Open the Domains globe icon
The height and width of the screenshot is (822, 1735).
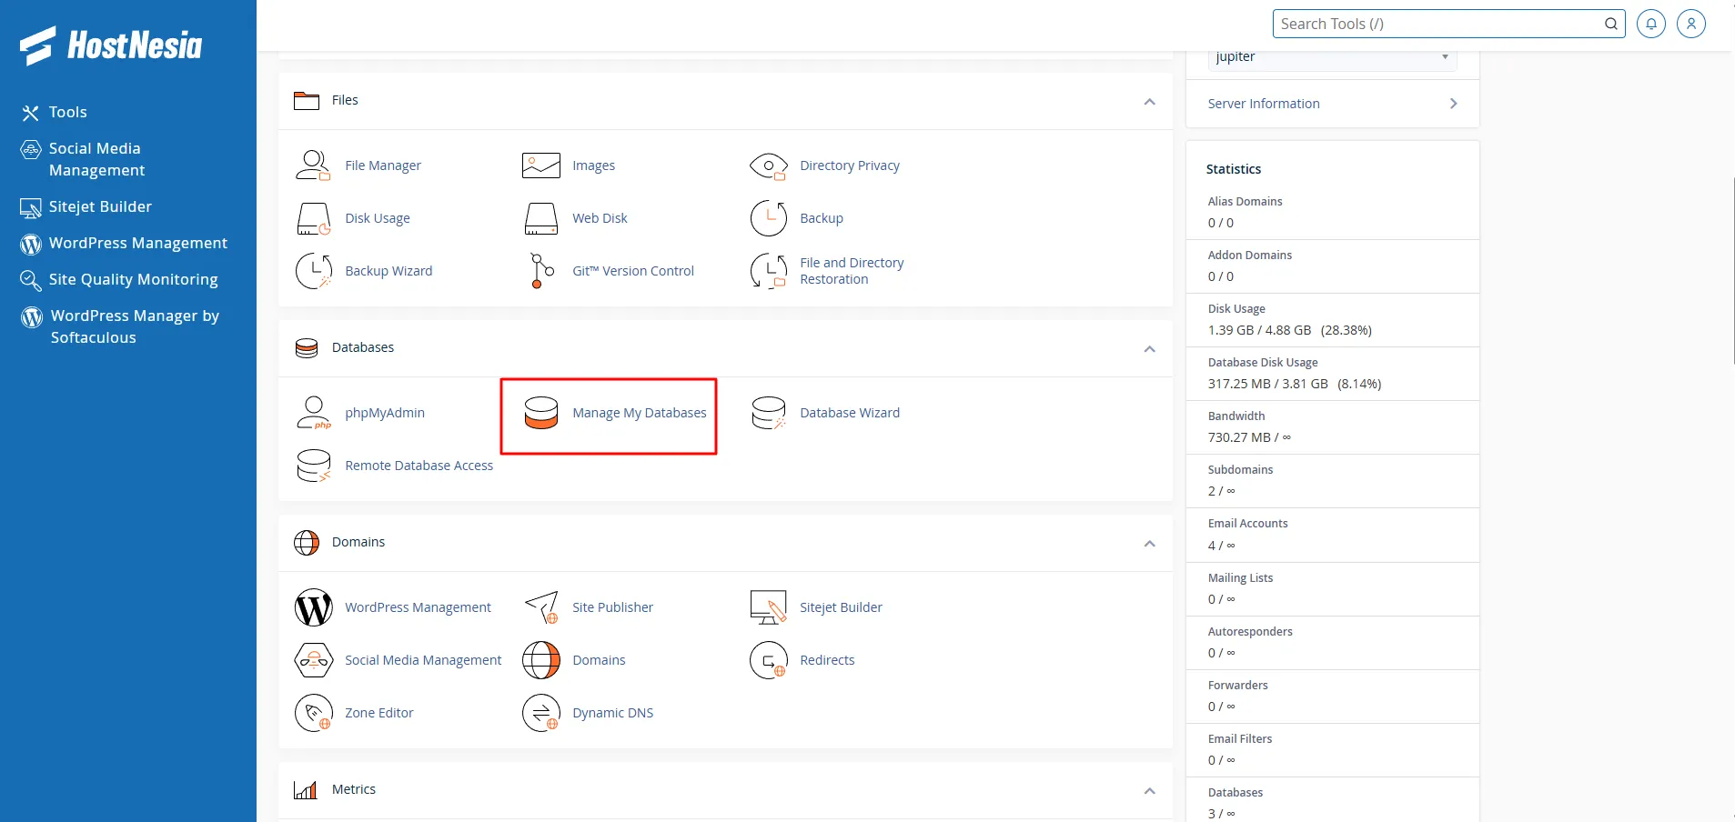[x=540, y=660]
